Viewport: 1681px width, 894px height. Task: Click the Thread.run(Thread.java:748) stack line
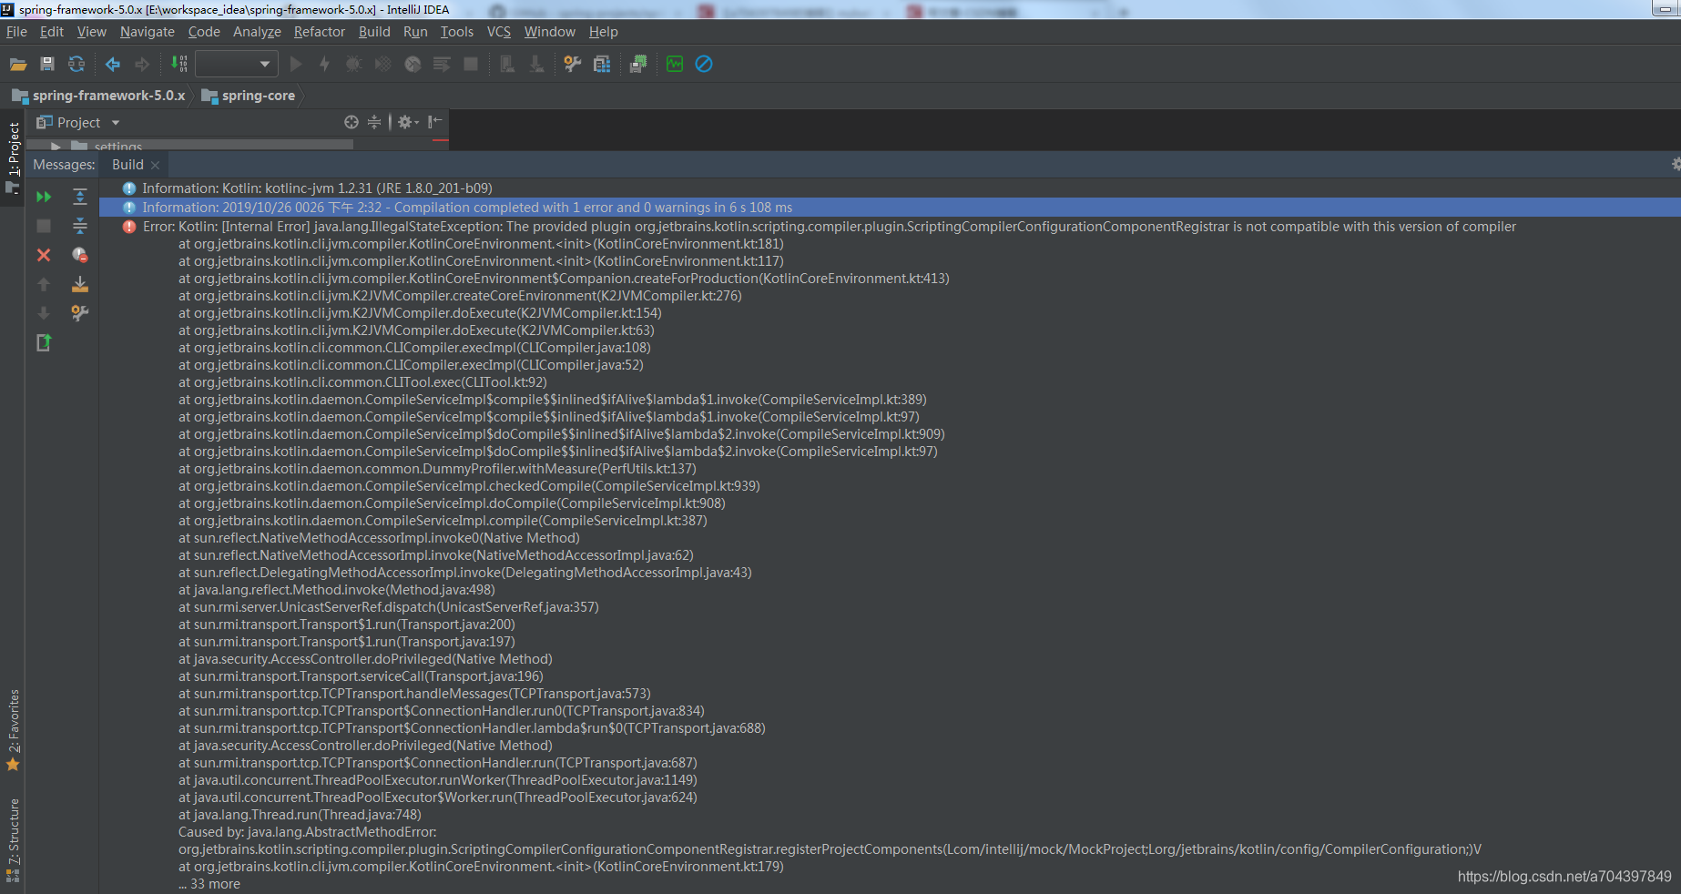coord(300,815)
